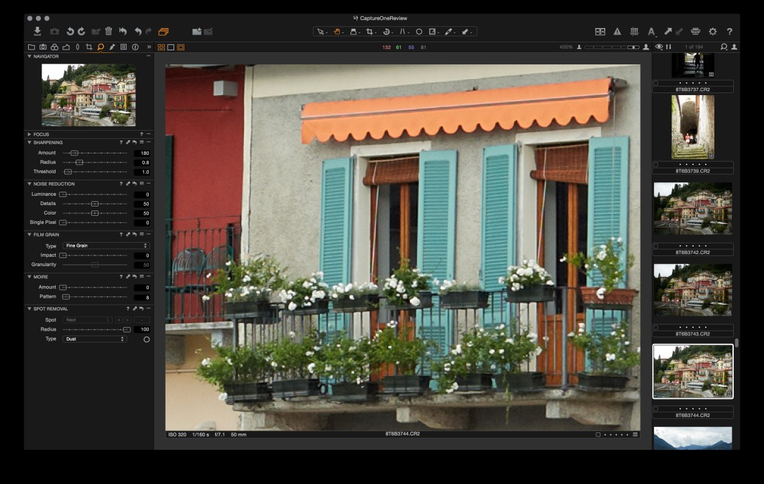Open Preferences gear icon

pos(712,32)
